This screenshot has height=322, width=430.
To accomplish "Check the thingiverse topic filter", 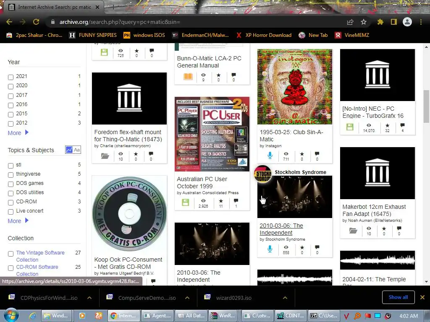I will [10, 175].
